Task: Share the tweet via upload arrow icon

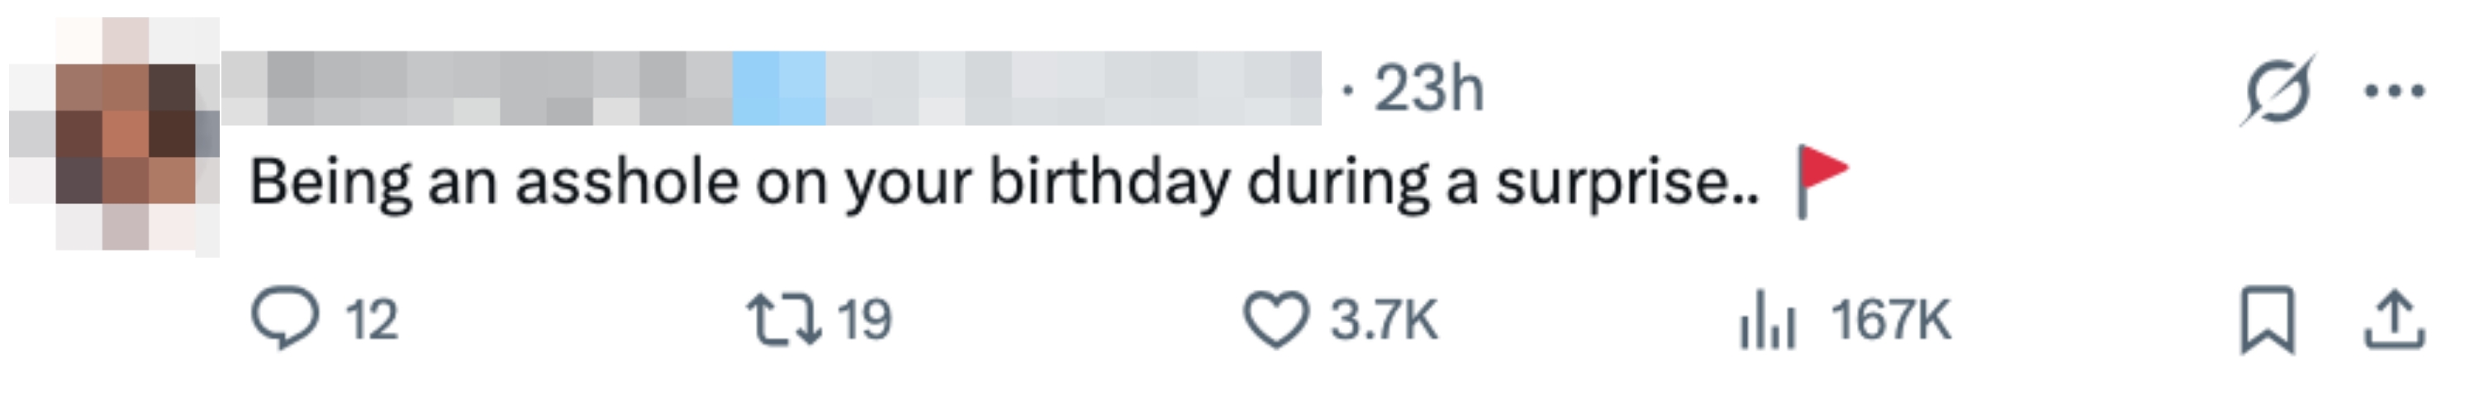Action: pos(2394,320)
